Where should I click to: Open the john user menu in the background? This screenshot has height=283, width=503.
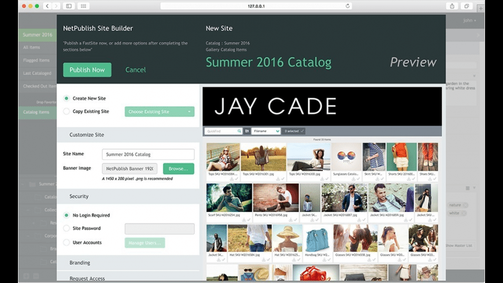[469, 21]
